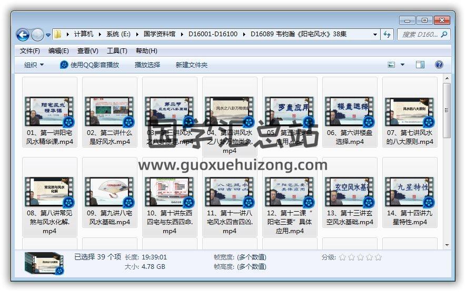The width and height of the screenshot is (466, 292).
Task: Open the help question mark icon
Action: tap(439, 65)
